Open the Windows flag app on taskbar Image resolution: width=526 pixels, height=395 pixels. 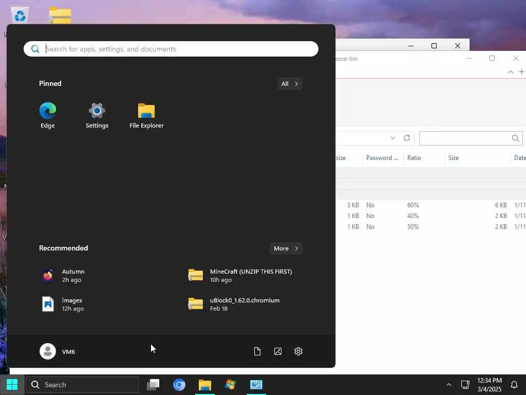click(x=231, y=385)
